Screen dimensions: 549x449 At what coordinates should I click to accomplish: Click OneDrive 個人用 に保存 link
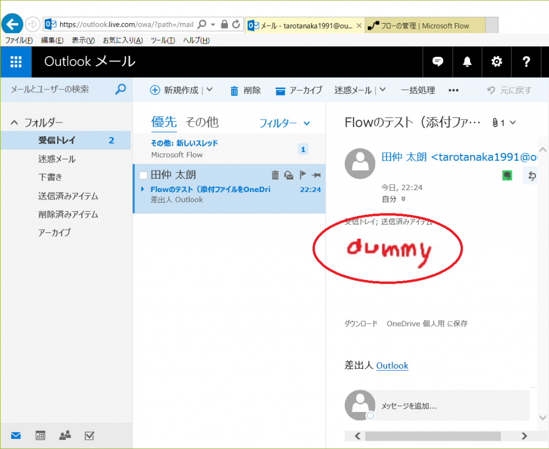click(x=427, y=323)
